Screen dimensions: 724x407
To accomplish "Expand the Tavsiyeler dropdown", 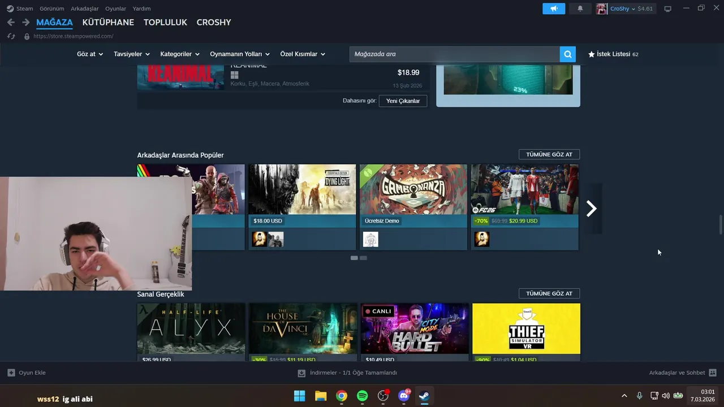I will coord(132,54).
